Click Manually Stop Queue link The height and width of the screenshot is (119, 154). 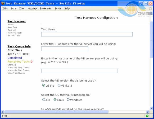pyautogui.click(x=19, y=68)
